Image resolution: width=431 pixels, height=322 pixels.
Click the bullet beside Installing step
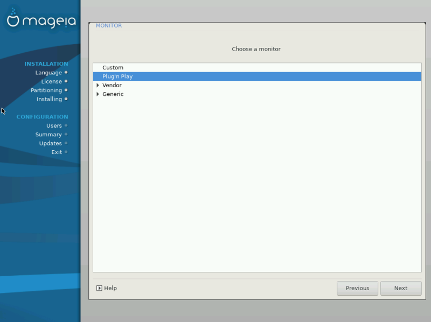coord(66,99)
